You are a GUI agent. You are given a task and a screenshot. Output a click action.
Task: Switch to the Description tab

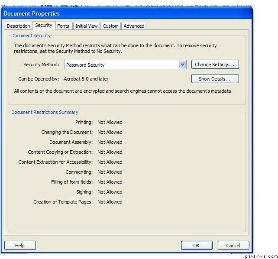[19, 26]
